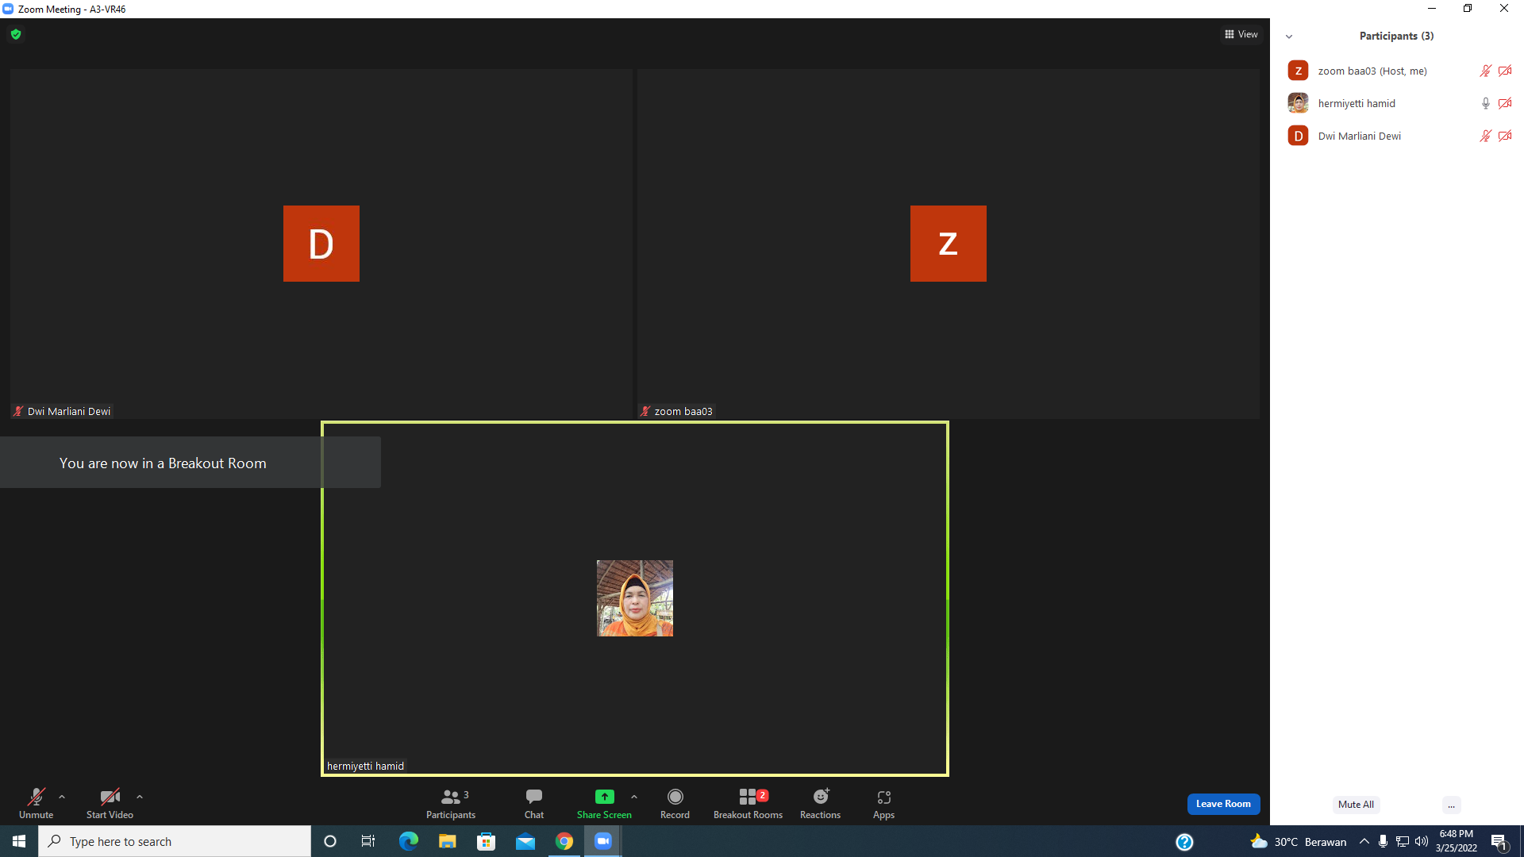Open audio options arrow beside Unmute

click(62, 797)
